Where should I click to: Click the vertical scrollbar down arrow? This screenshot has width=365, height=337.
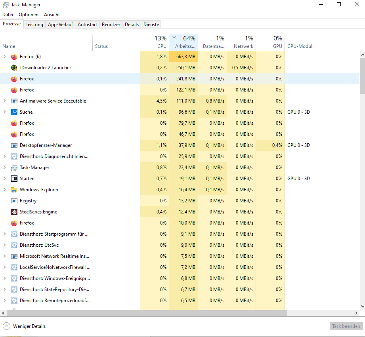(363, 307)
